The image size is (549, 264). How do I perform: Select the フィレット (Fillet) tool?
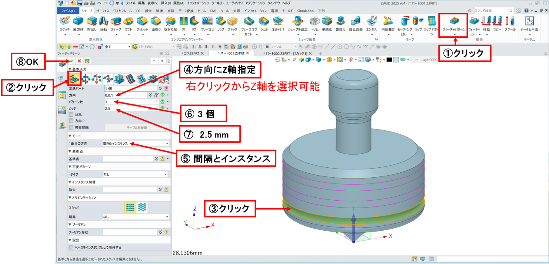pos(142,21)
